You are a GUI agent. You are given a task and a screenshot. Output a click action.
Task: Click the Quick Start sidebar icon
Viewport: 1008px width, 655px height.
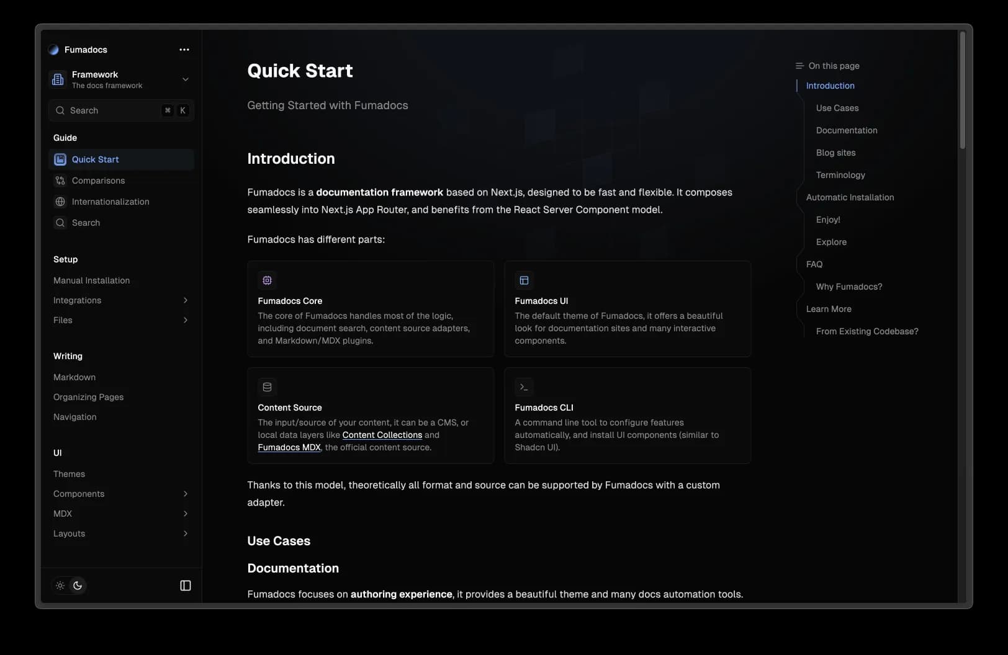(60, 159)
